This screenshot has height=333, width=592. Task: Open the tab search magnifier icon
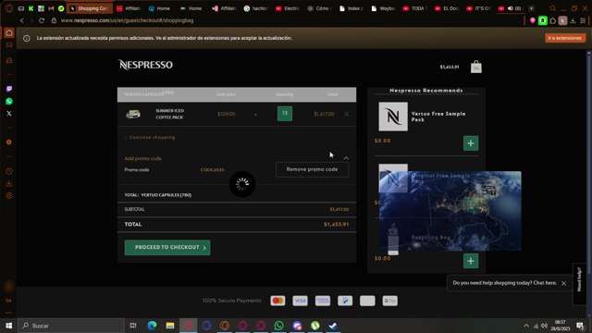pos(553,8)
